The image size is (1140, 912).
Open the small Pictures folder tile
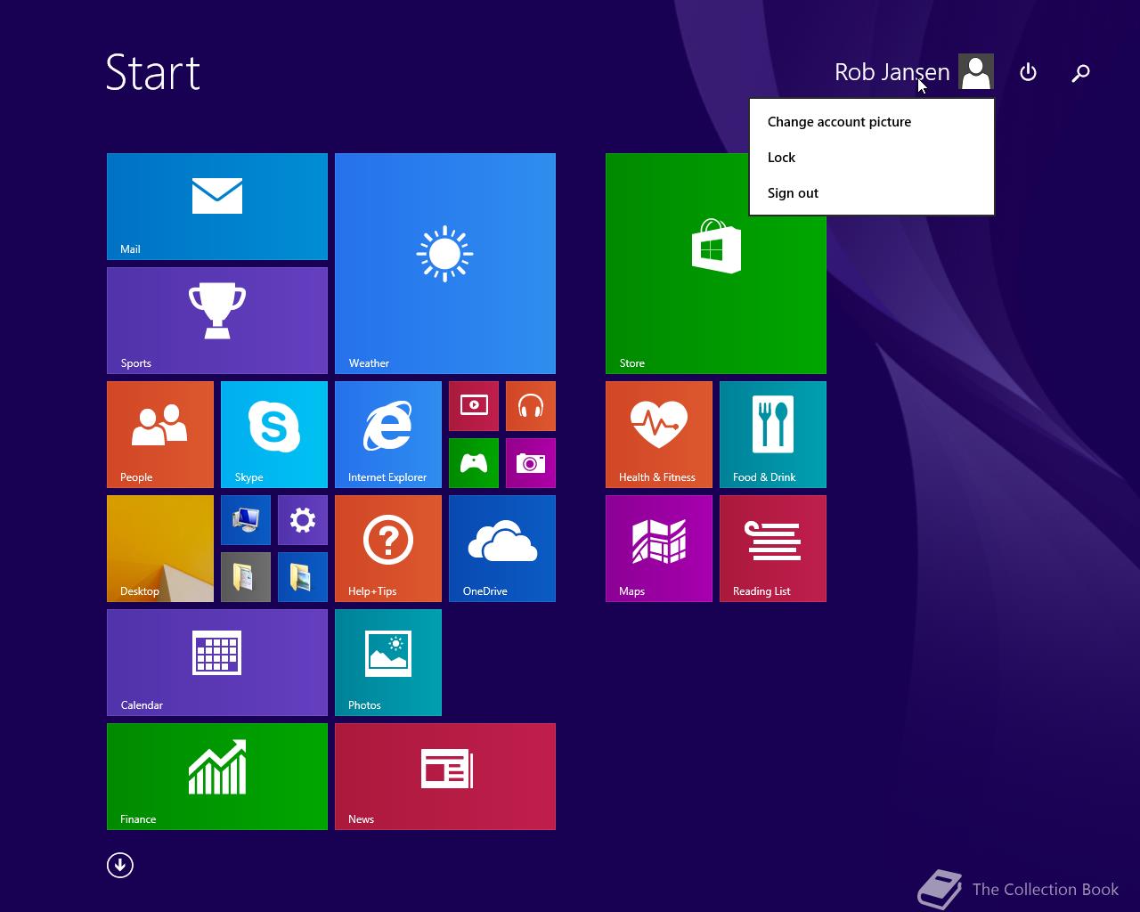(x=303, y=577)
